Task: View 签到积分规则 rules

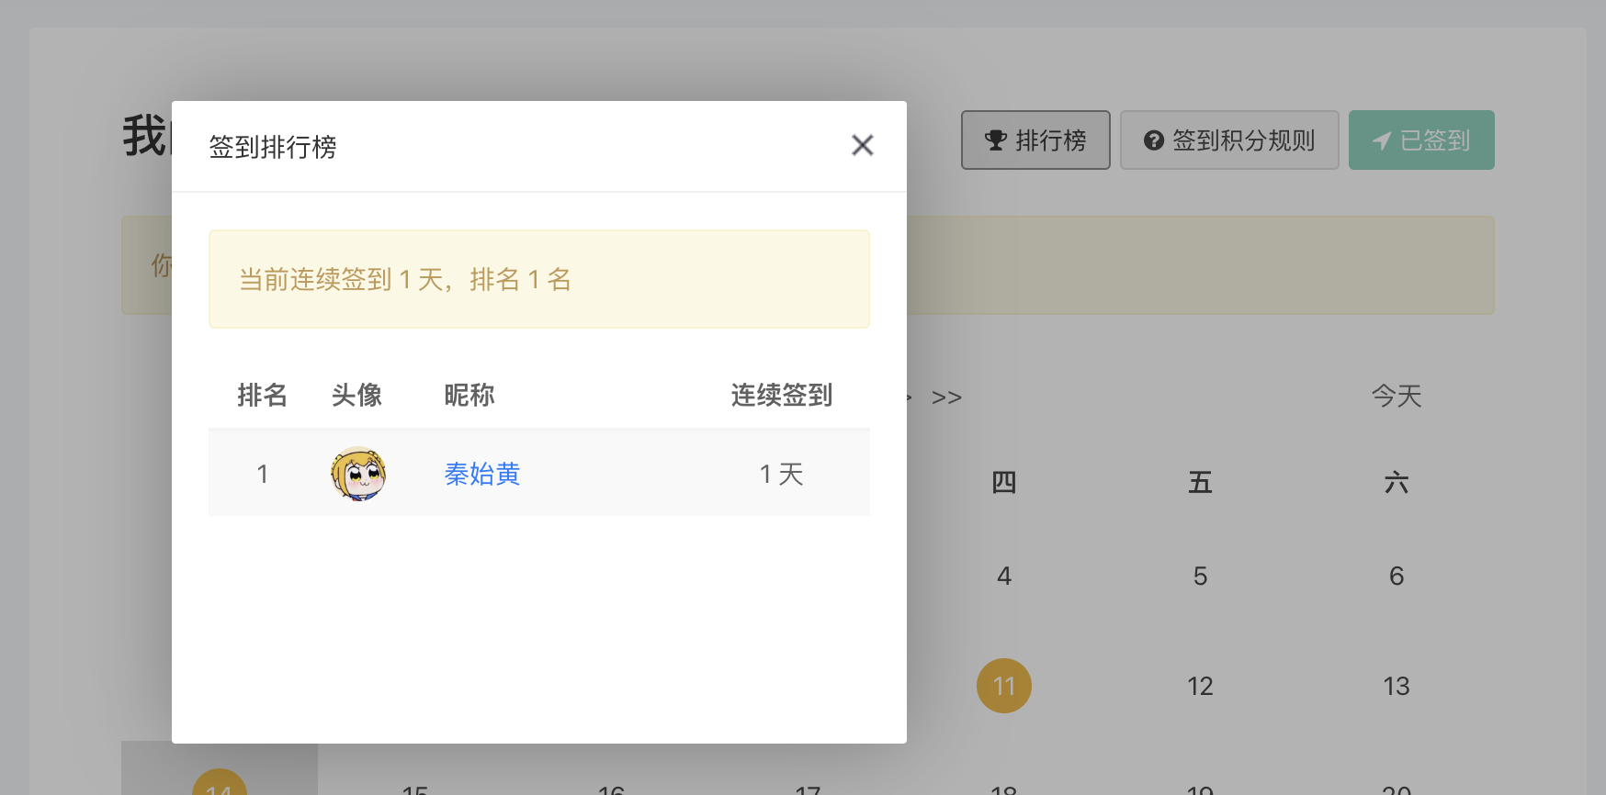Action: [1229, 140]
